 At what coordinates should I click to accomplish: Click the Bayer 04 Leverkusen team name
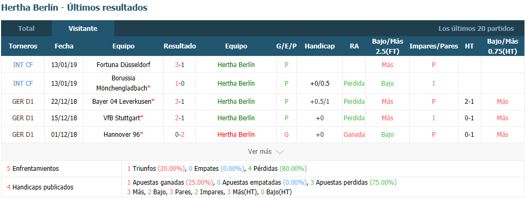pos(123,102)
